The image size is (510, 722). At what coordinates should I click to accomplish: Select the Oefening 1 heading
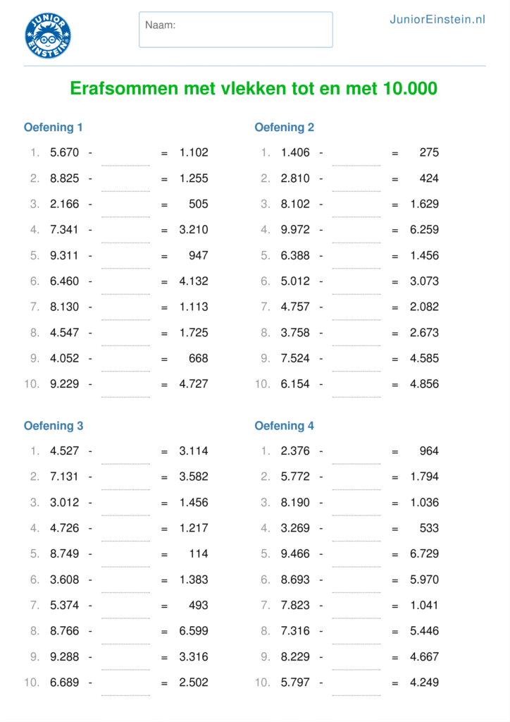(x=54, y=128)
